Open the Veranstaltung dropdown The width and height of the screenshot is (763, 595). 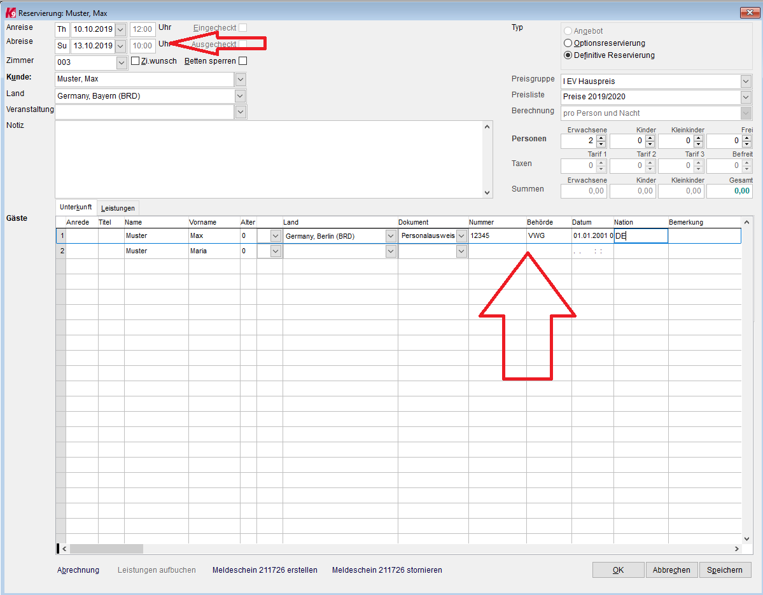click(x=241, y=112)
